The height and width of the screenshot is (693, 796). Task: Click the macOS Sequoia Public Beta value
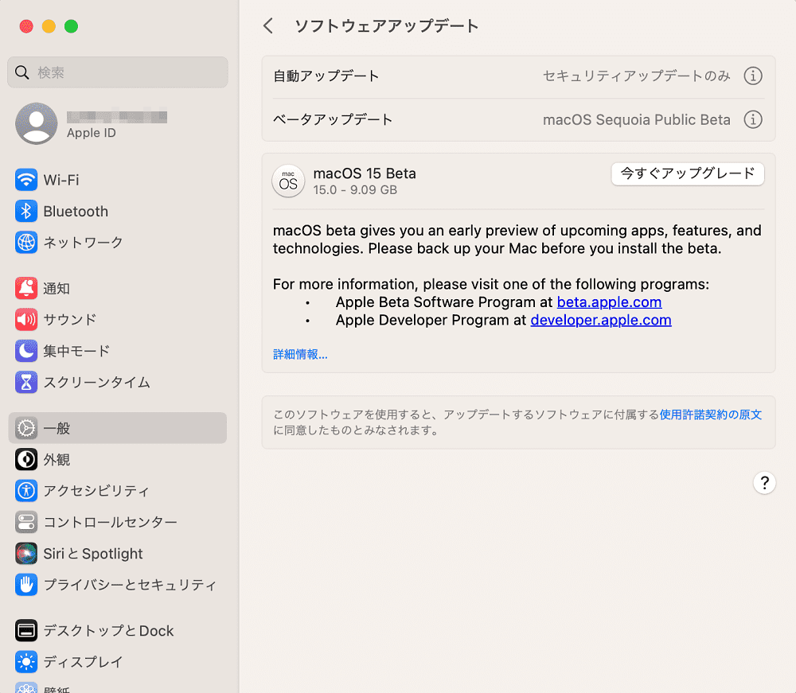[x=637, y=119]
